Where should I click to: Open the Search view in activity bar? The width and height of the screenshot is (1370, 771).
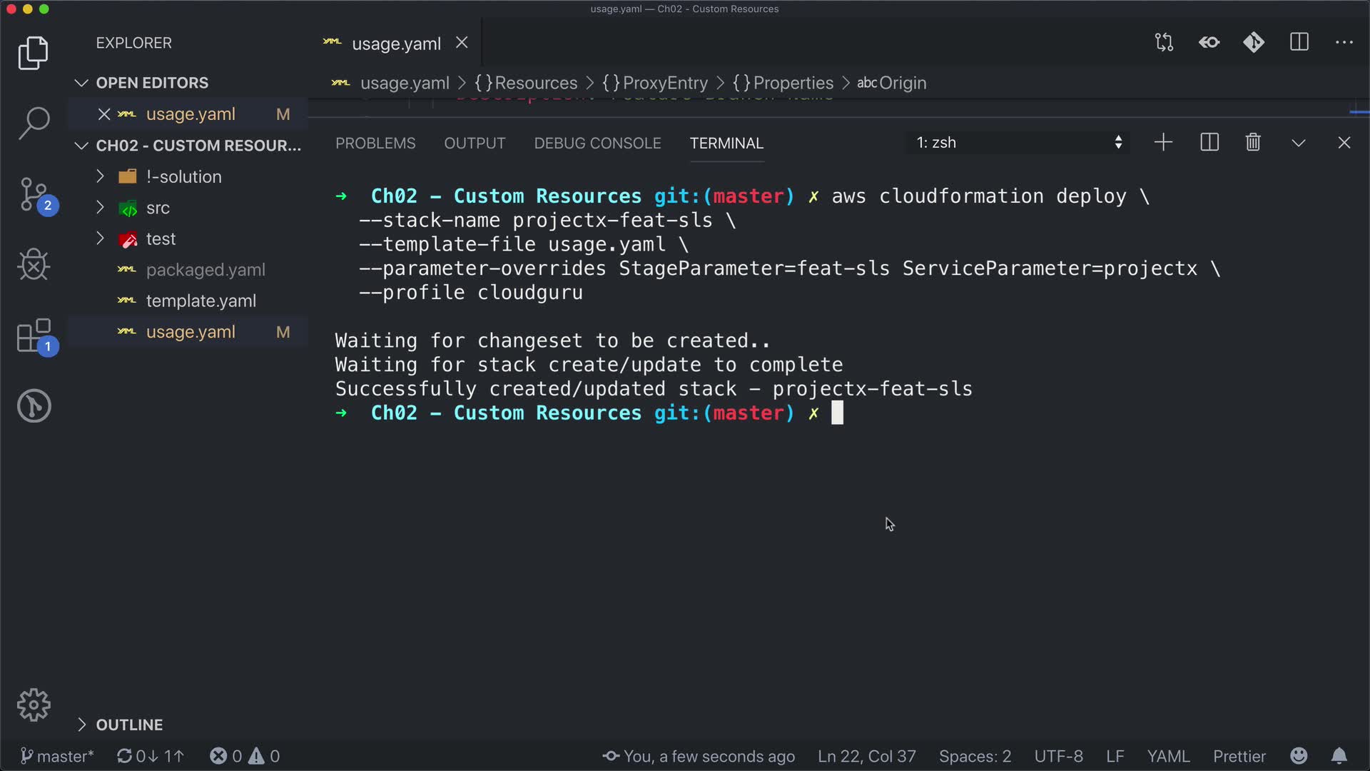point(34,123)
